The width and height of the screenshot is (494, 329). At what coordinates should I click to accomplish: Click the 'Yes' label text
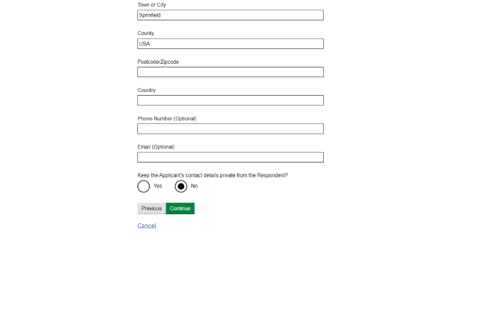point(157,186)
